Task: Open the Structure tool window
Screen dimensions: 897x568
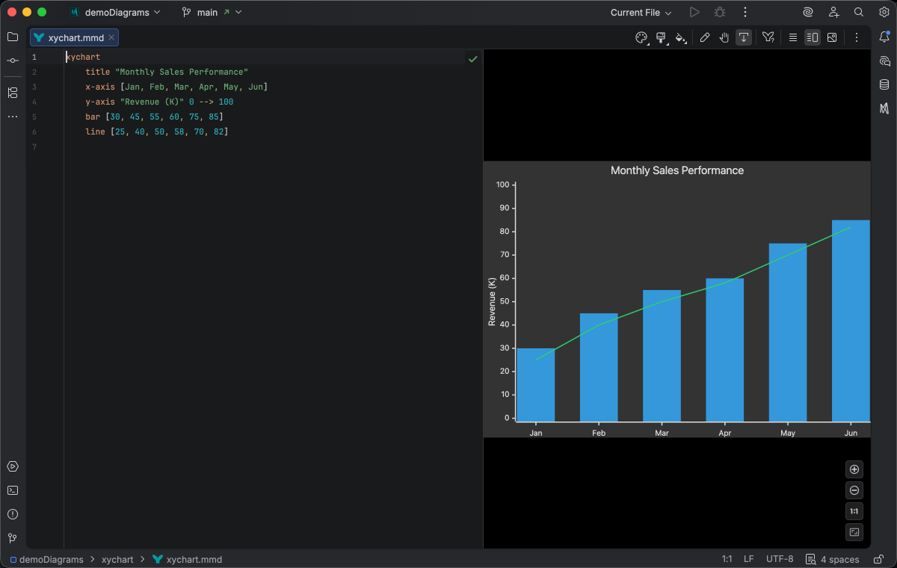Action: coord(13,93)
